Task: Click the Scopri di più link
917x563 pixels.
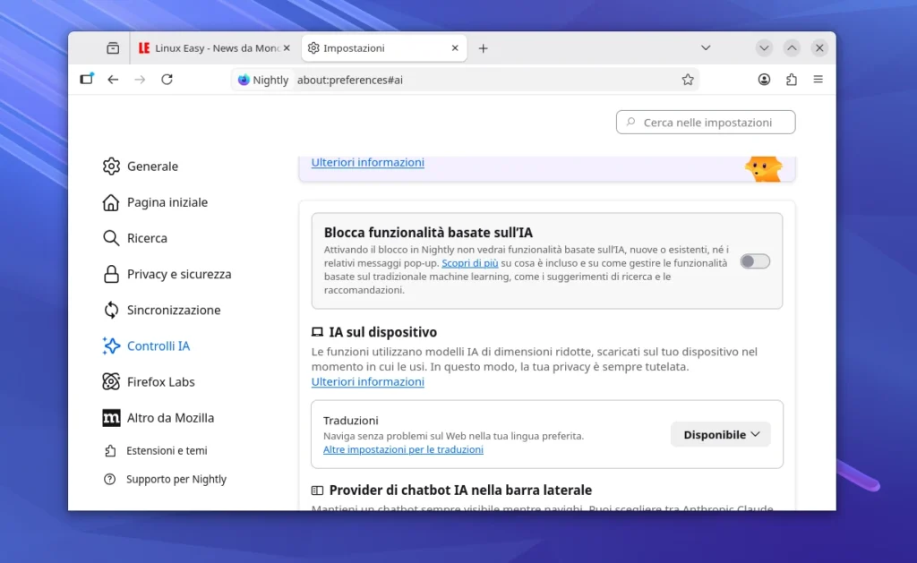Action: pyautogui.click(x=471, y=262)
